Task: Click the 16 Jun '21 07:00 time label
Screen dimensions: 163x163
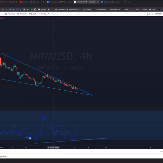Action: (x=53, y=148)
